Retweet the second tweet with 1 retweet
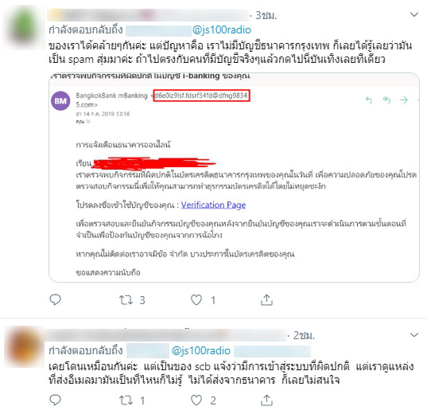This screenshot has height=414, width=427. click(x=126, y=400)
